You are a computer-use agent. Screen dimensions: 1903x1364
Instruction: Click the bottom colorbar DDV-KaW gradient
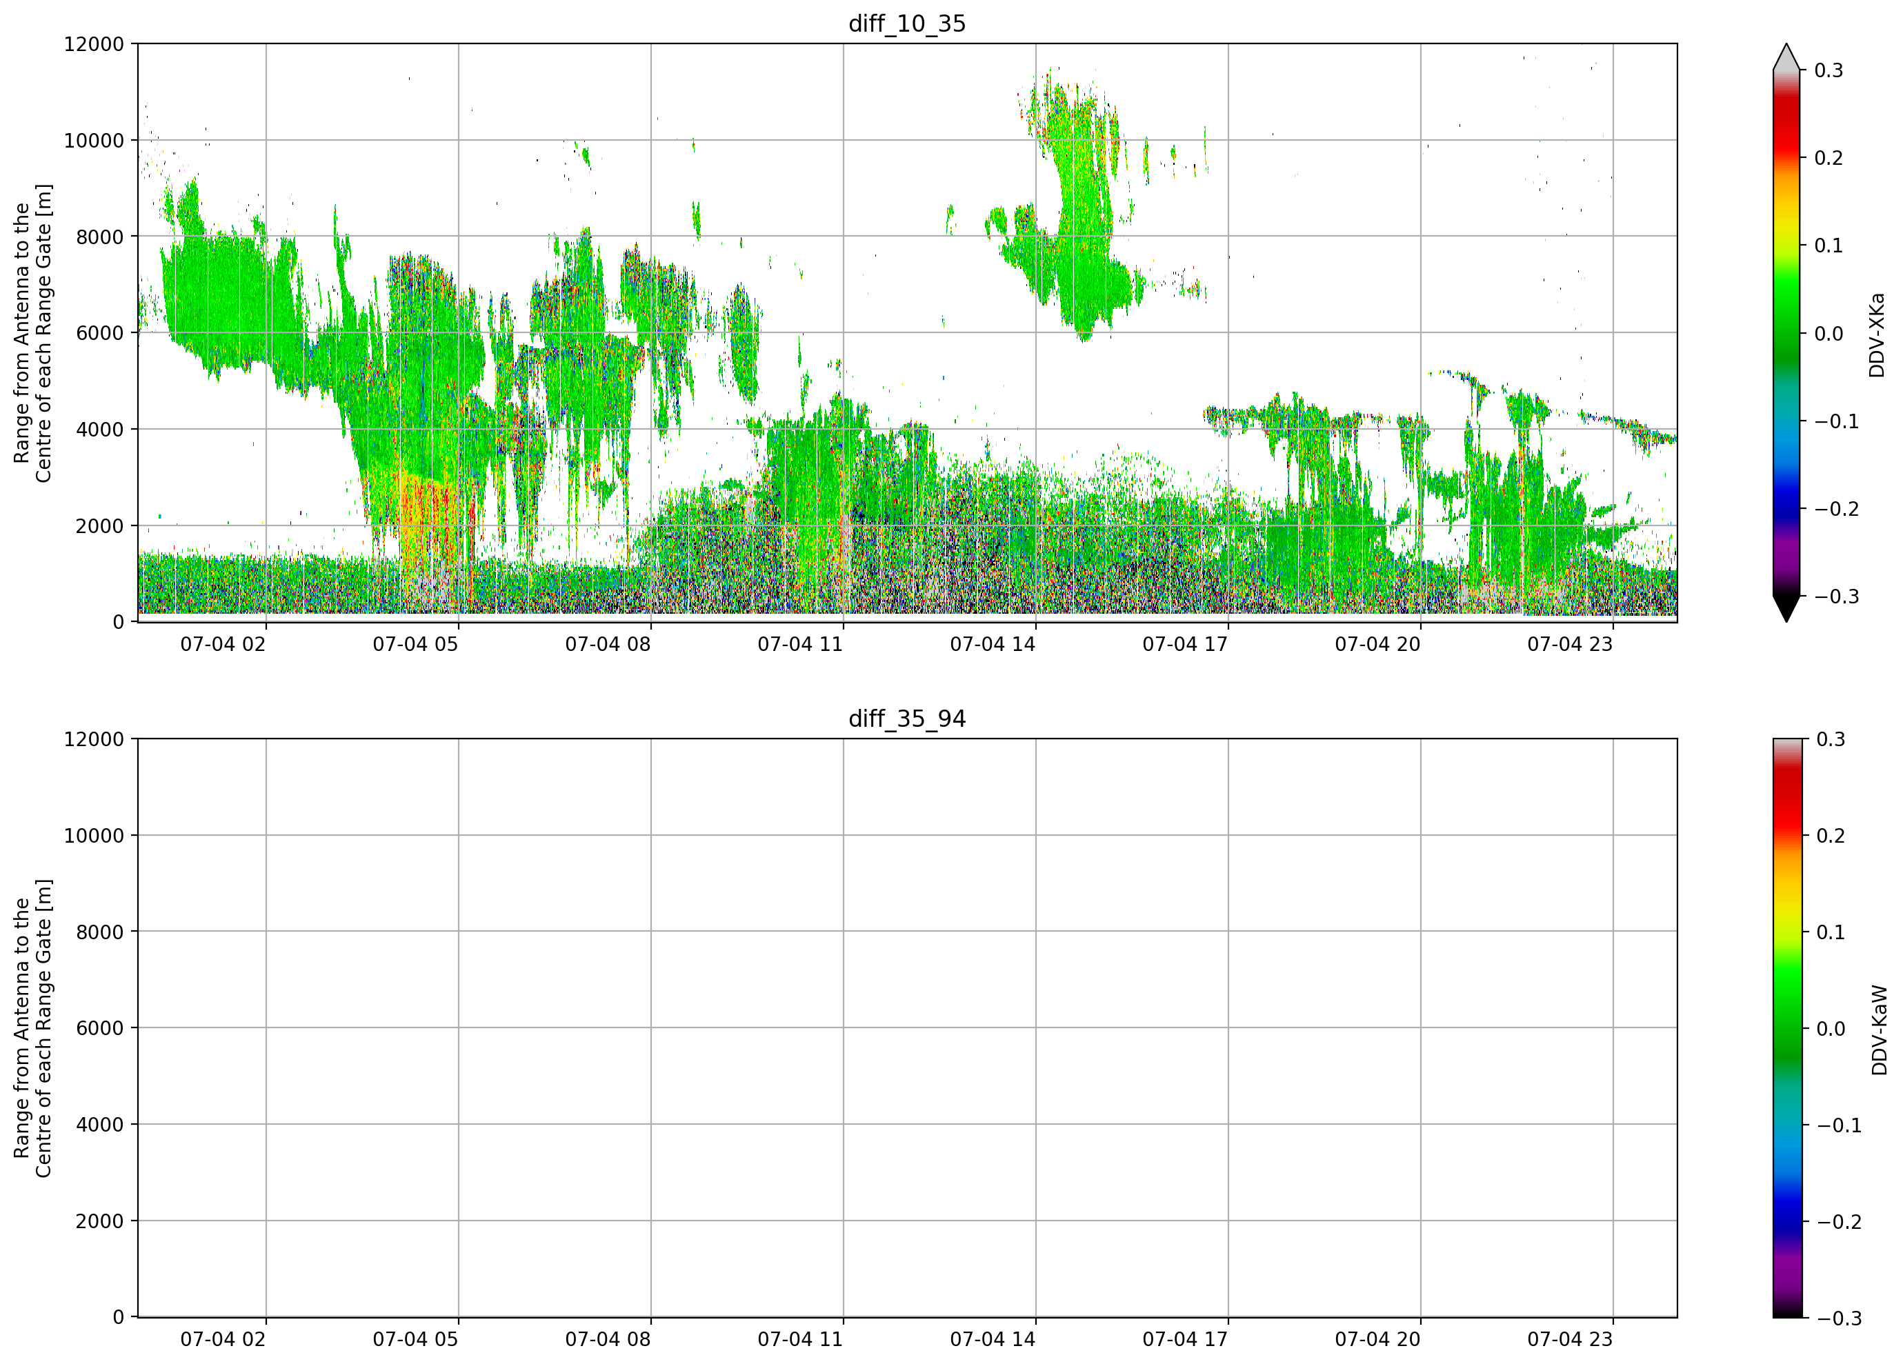(1786, 1028)
